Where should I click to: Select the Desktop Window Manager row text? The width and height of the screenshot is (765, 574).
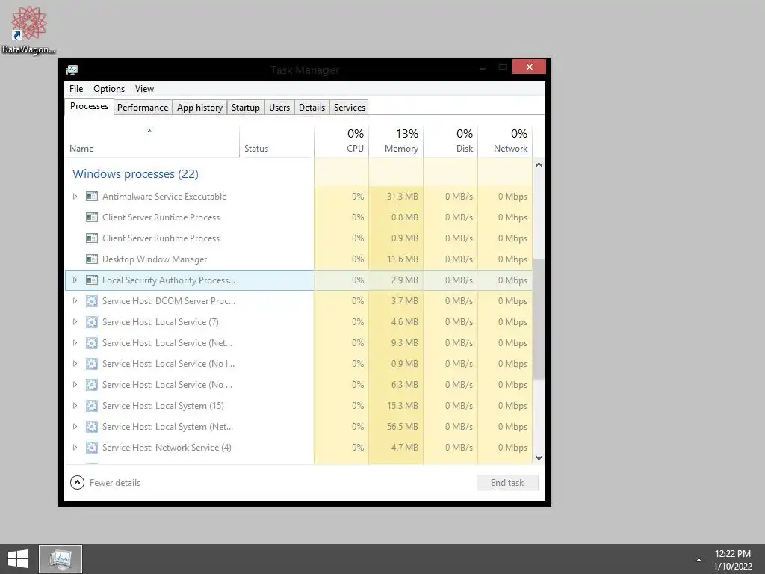[155, 259]
